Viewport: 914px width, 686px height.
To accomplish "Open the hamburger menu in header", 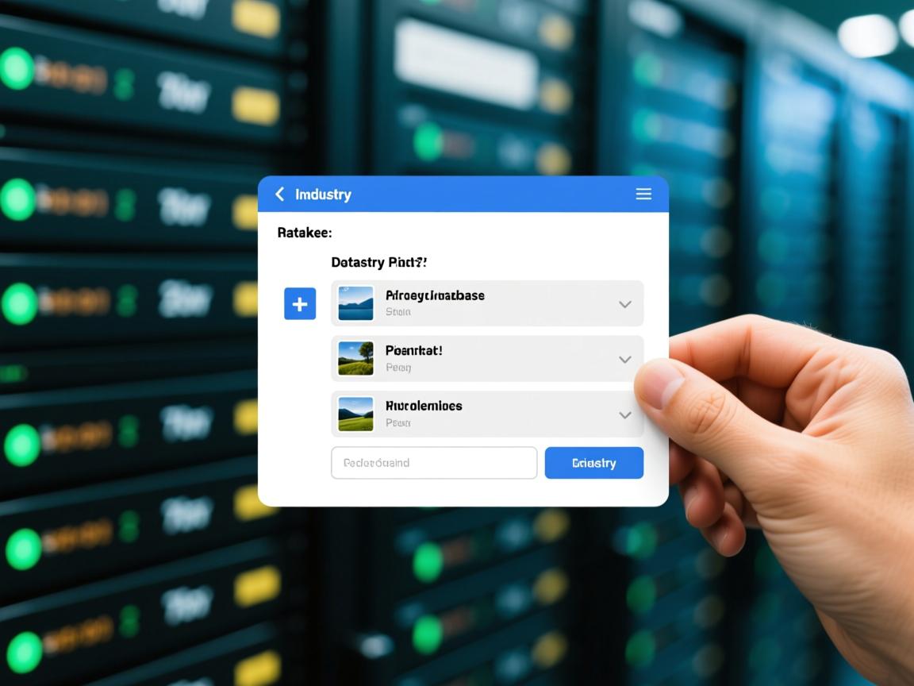I will pyautogui.click(x=643, y=195).
